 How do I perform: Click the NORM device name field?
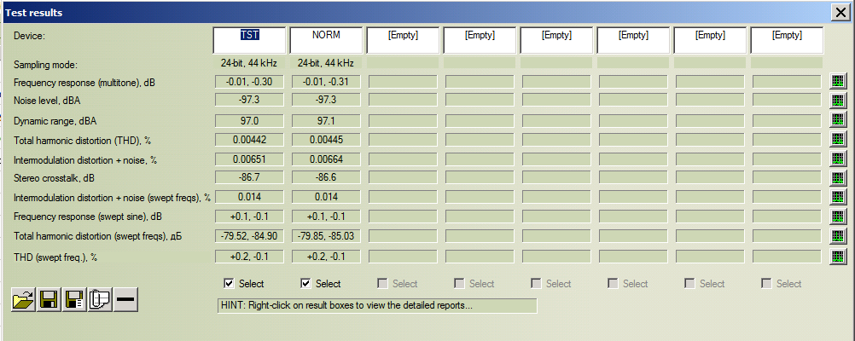(x=326, y=40)
